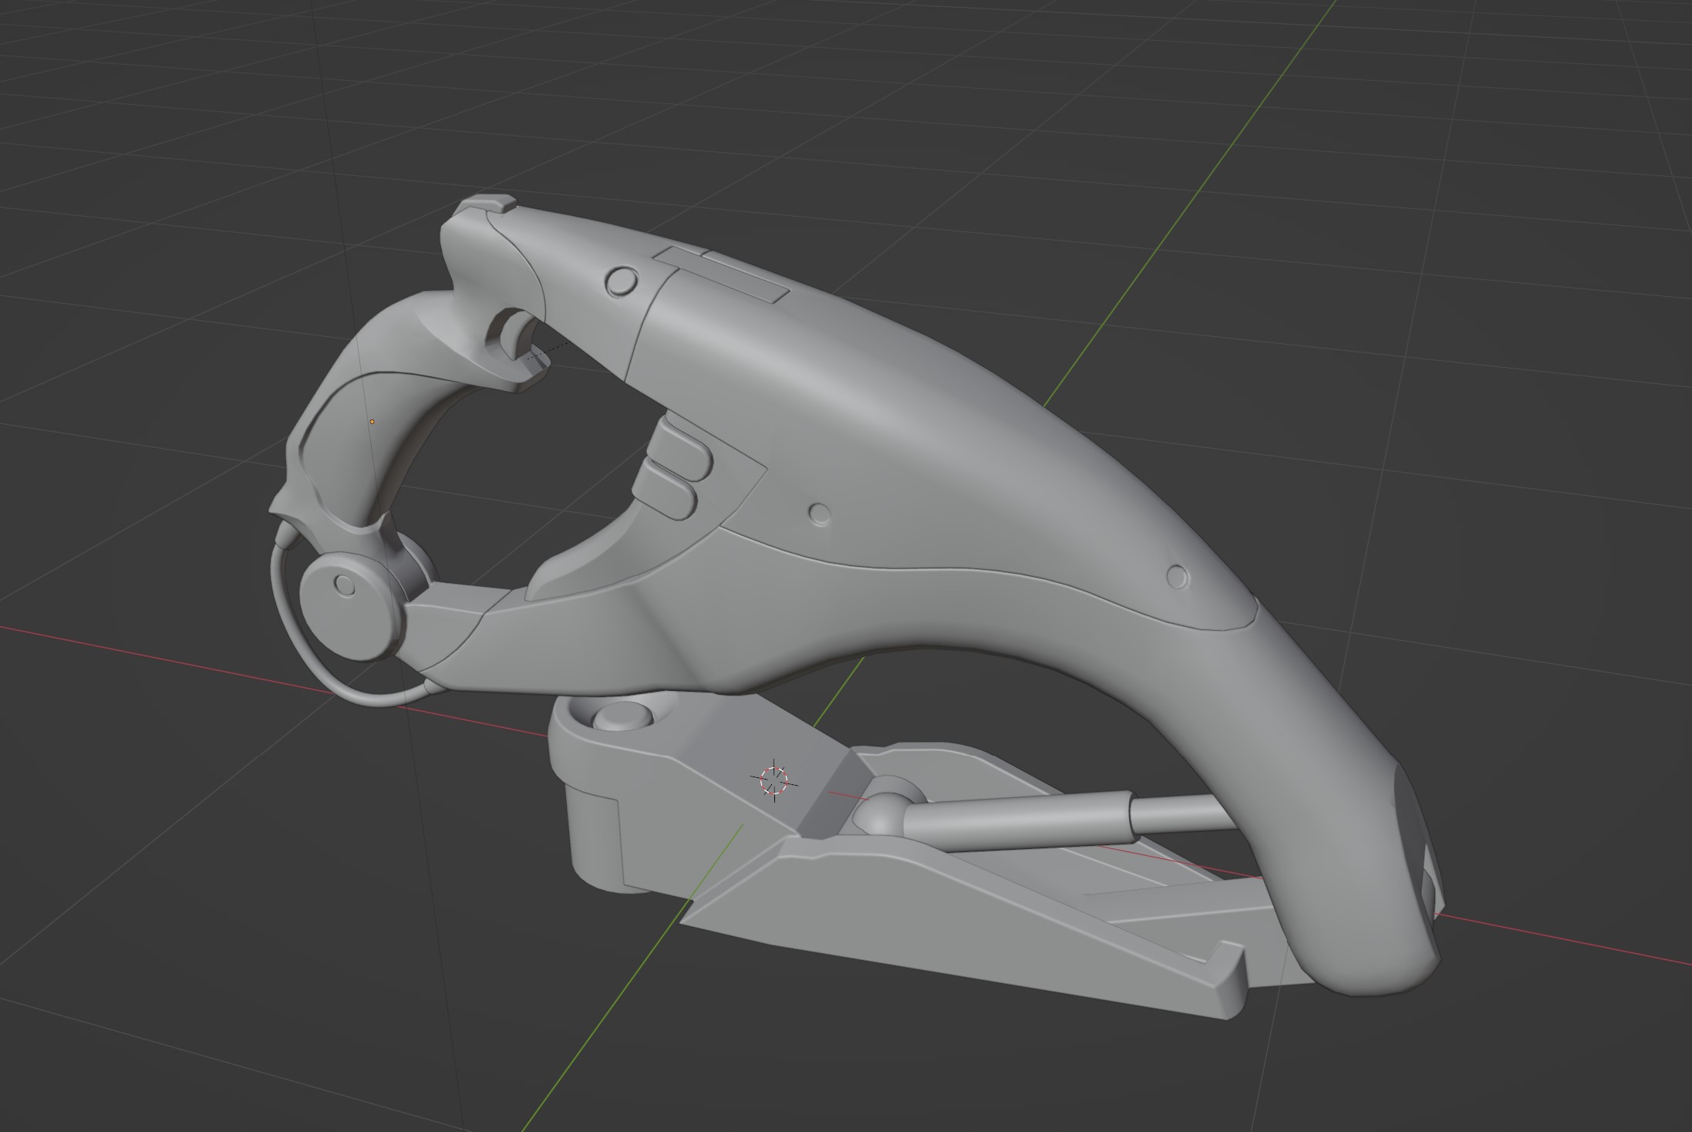Click the hooked latch inside the grip
1692x1132 pixels.
(511, 333)
